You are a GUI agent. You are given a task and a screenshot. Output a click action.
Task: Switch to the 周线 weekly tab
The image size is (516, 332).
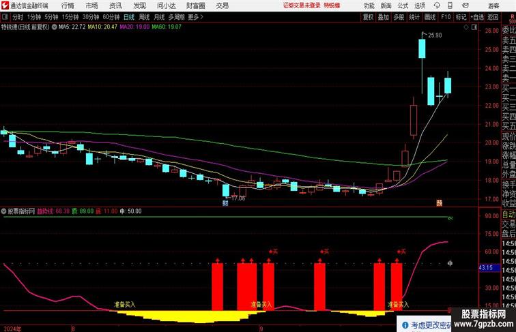144,17
